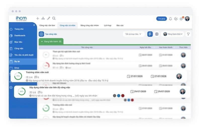Select the blue color dot
201x129 pixels.
[x=119, y=96]
